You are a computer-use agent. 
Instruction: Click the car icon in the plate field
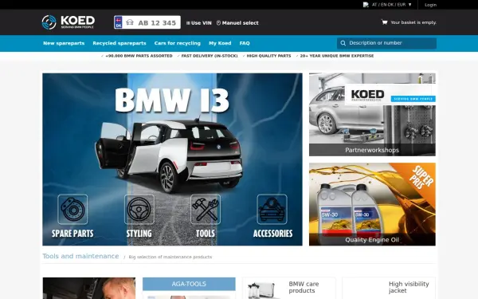coord(130,22)
